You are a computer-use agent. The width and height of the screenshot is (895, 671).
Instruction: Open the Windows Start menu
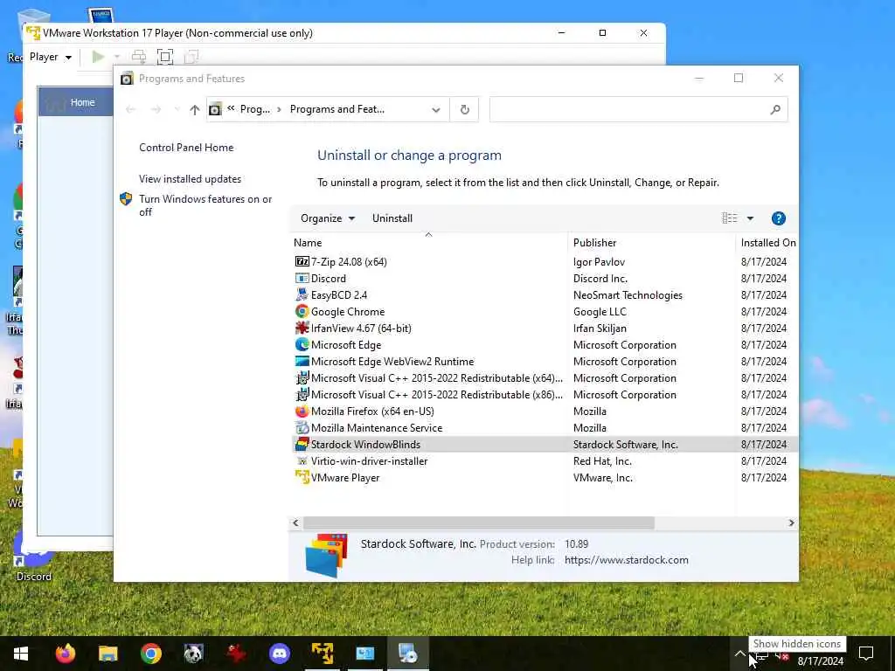[x=21, y=654]
